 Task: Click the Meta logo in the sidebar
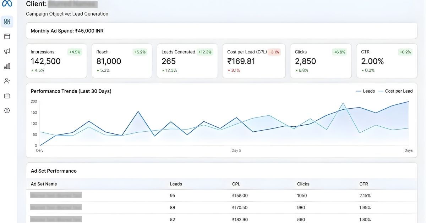point(7,4)
